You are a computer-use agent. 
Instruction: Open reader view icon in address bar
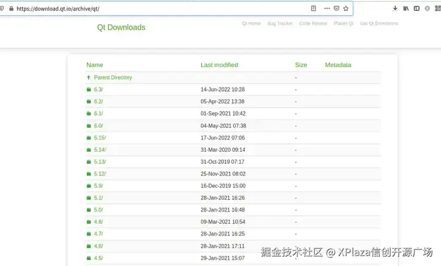pyautogui.click(x=314, y=9)
